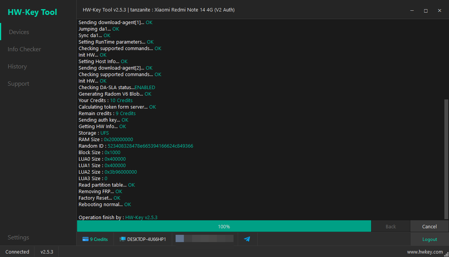Click the Cancel button
Viewport: 449px width, 257px height.
(429, 226)
